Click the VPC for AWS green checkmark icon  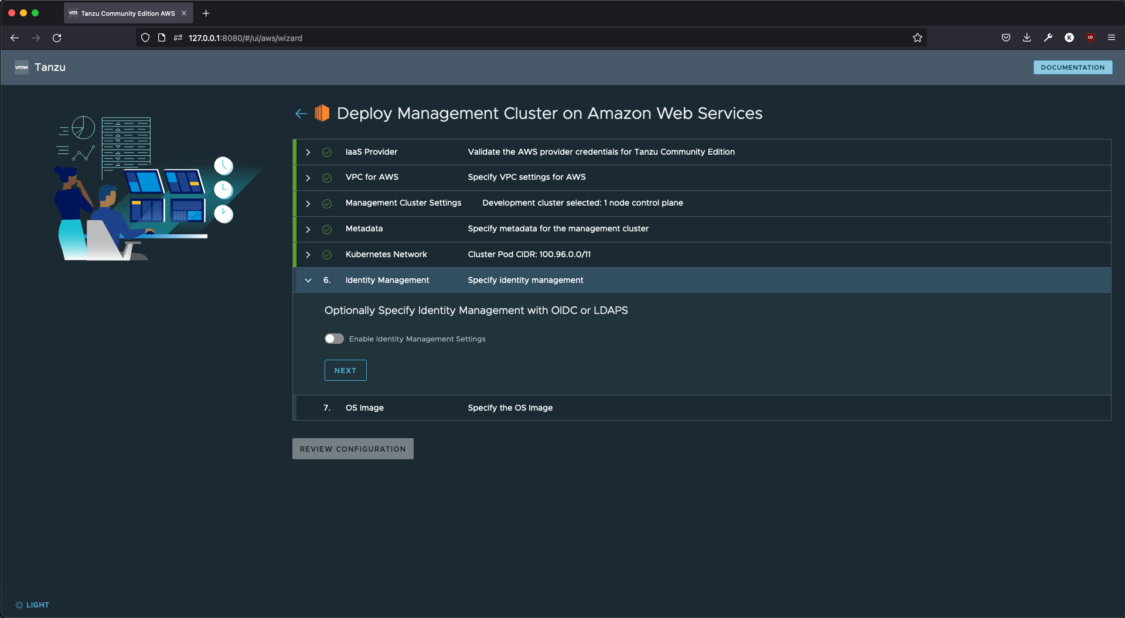point(327,177)
